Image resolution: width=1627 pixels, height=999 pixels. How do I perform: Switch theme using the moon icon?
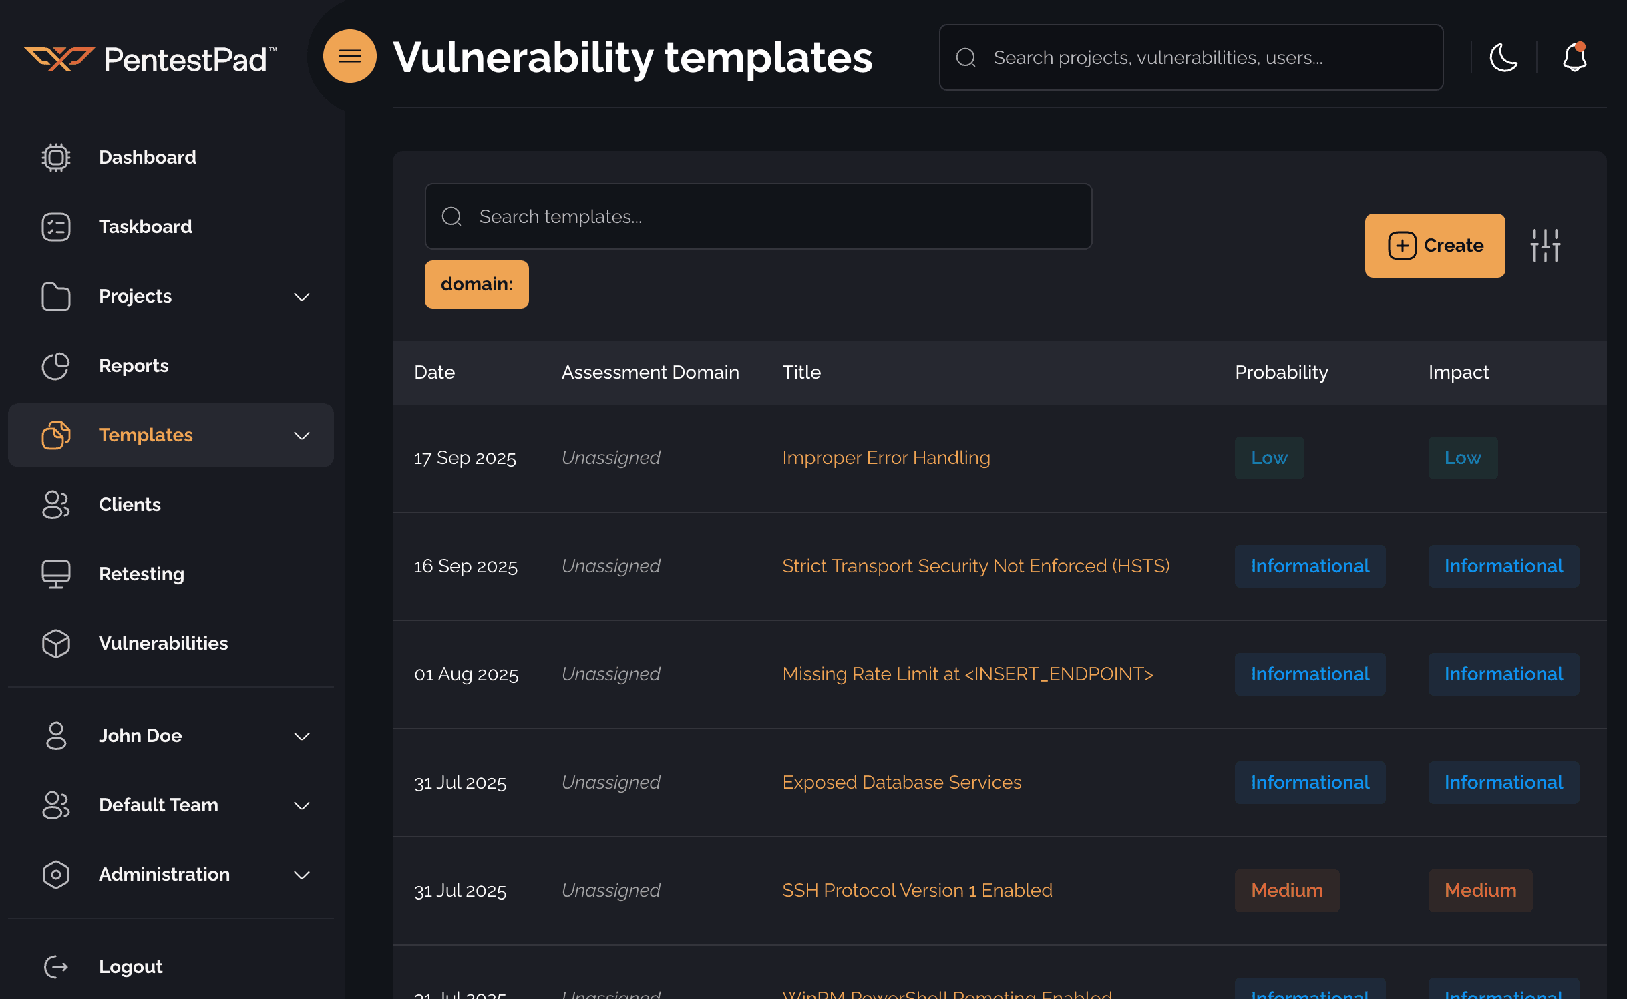point(1503,59)
